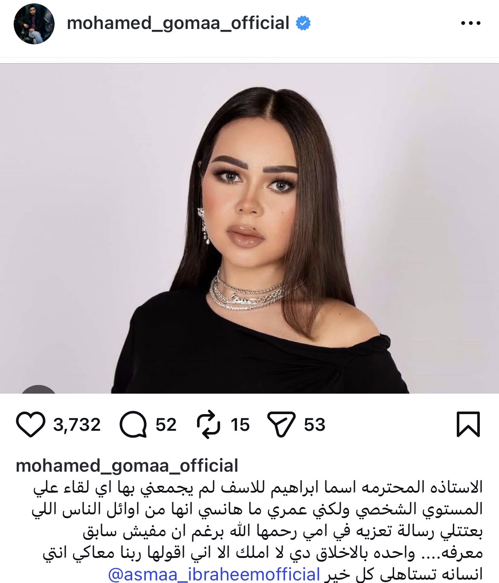Save the post with the bookmark icon
The width and height of the screenshot is (499, 583).
(468, 424)
